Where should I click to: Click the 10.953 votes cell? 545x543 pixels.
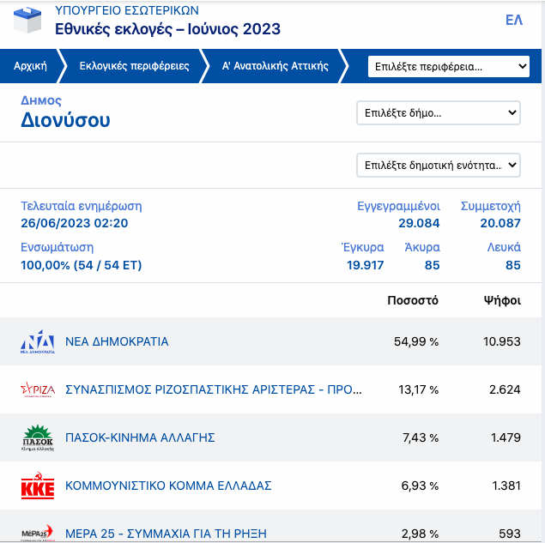(x=502, y=341)
